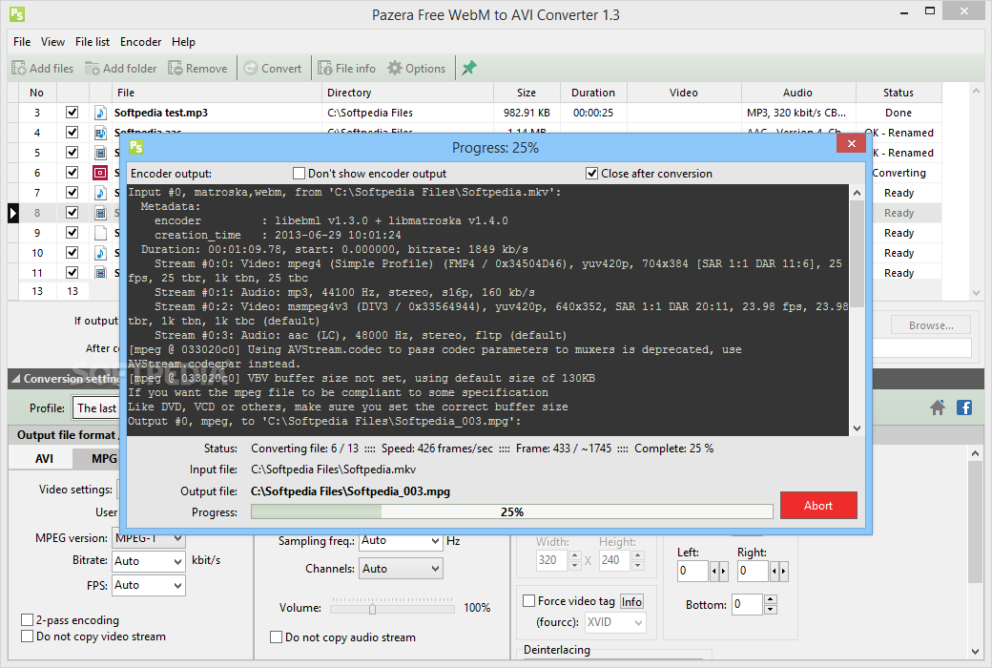Image resolution: width=992 pixels, height=668 pixels.
Task: Sort file list by Status column header
Action: 899,93
